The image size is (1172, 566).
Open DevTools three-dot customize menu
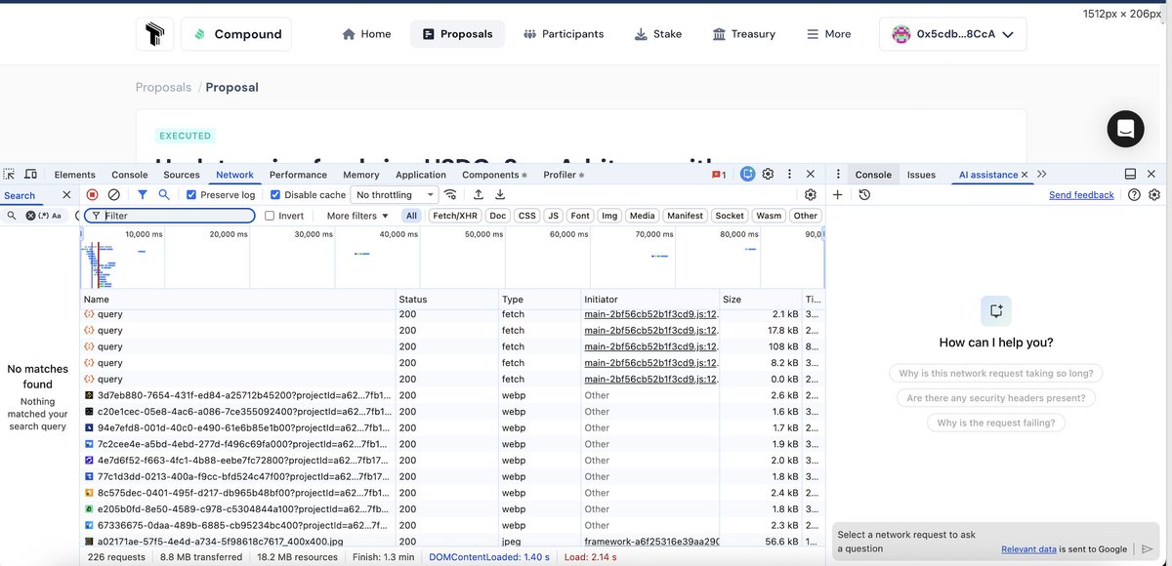(789, 175)
